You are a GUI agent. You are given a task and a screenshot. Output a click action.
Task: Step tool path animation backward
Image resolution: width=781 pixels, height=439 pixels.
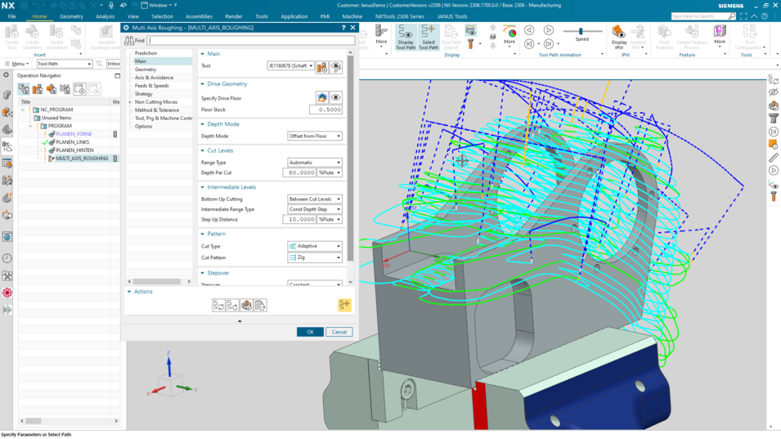(x=529, y=30)
